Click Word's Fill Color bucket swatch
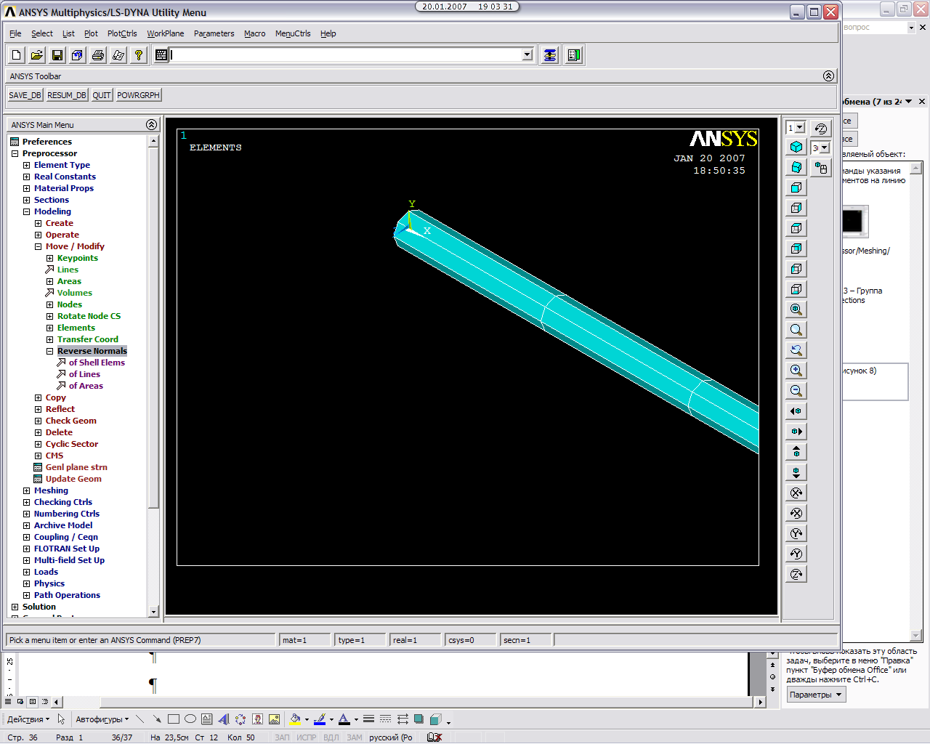This screenshot has width=930, height=744. 295,719
